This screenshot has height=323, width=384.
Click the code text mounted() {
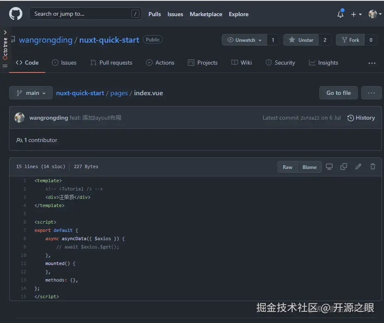tap(60, 264)
